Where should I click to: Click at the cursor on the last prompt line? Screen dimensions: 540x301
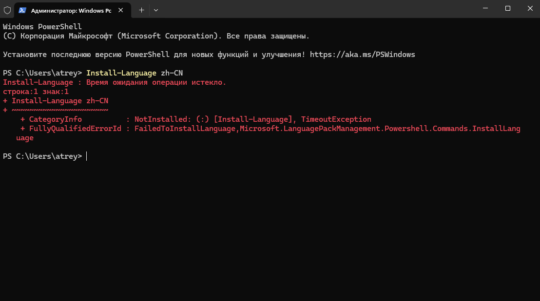click(86, 156)
